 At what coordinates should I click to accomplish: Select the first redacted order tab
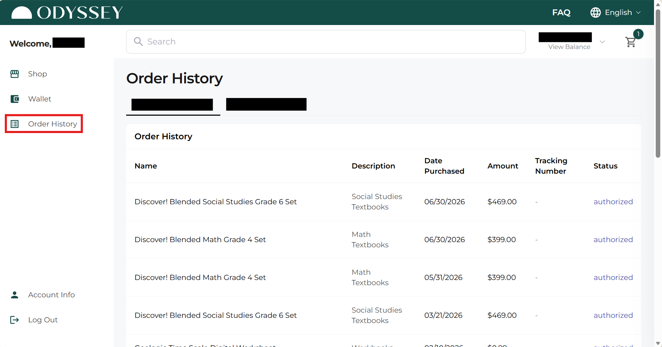172,105
